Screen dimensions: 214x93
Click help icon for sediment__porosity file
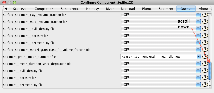point(205,78)
